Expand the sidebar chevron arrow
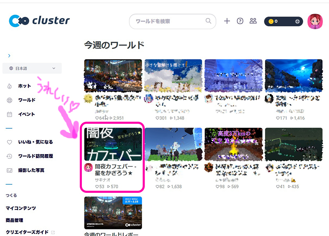Image resolution: width=329 pixels, height=236 pixels. (9, 56)
